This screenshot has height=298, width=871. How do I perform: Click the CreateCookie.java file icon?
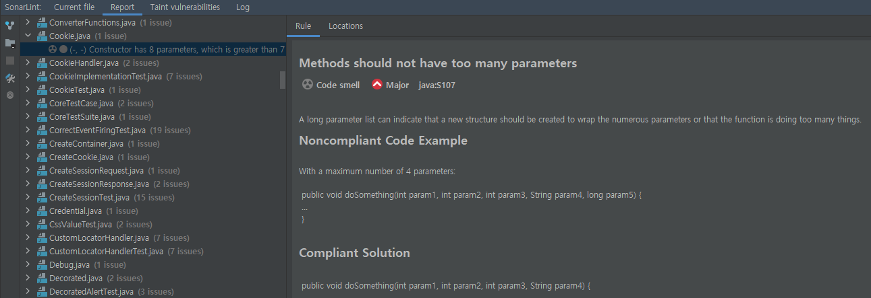[42, 157]
